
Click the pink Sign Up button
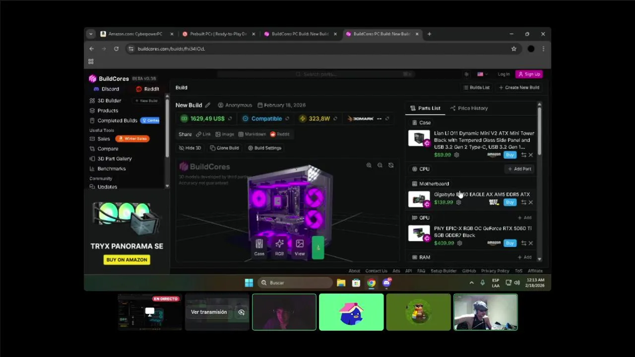(x=529, y=74)
